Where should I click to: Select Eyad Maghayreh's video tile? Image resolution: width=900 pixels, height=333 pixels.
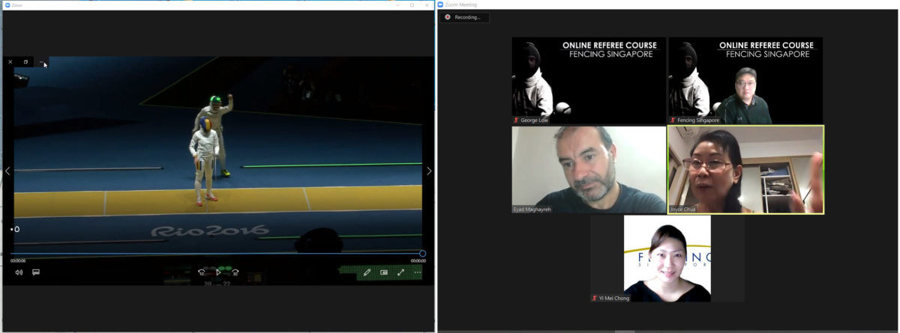[x=589, y=170]
